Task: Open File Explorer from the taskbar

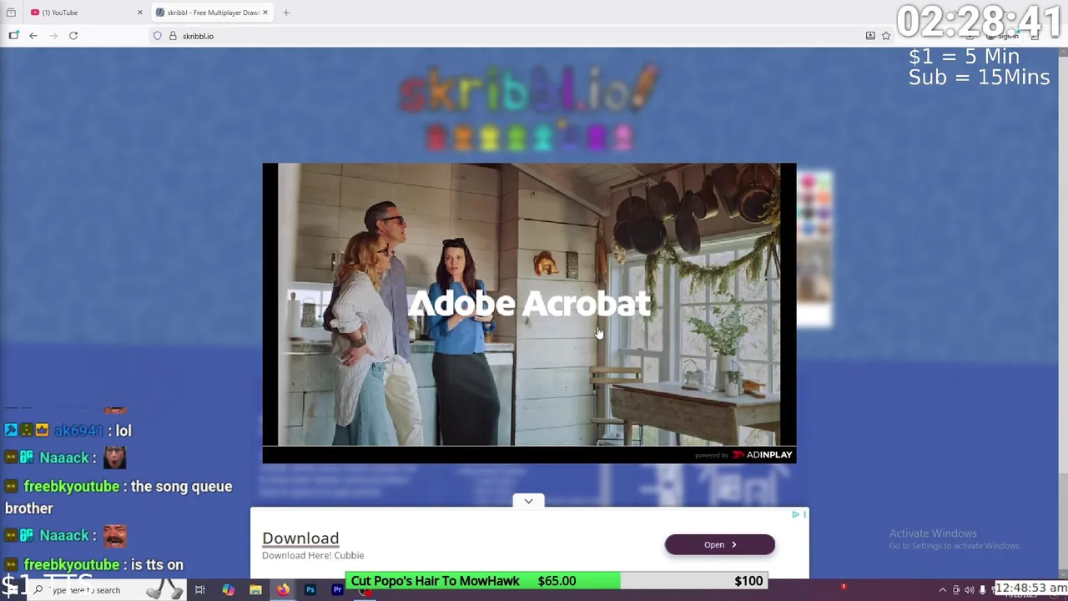Action: tap(255, 590)
